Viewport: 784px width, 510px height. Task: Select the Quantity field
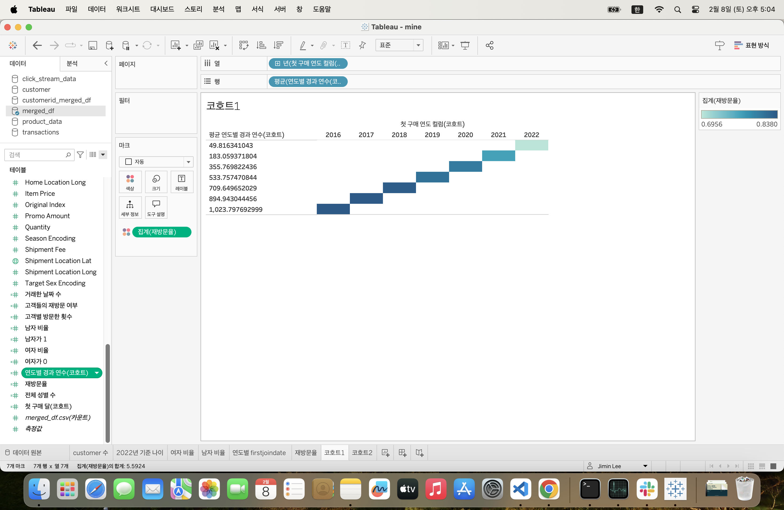coord(38,227)
